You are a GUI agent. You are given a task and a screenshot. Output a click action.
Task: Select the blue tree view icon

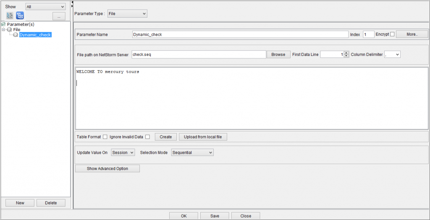[20, 16]
